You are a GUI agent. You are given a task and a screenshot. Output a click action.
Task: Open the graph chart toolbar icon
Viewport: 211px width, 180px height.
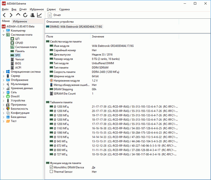pos(39,15)
